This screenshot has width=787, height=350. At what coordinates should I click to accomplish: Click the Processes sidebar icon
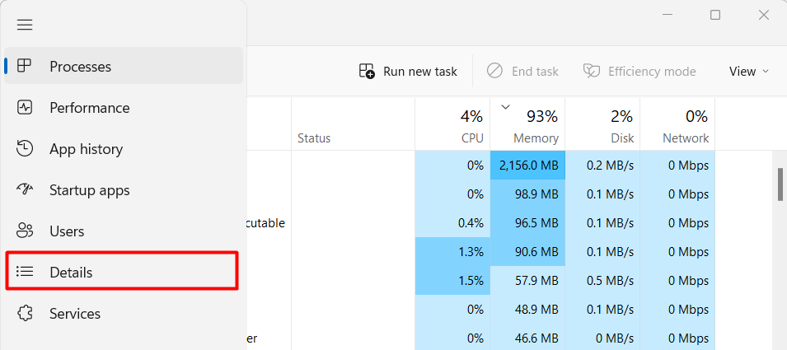25,67
